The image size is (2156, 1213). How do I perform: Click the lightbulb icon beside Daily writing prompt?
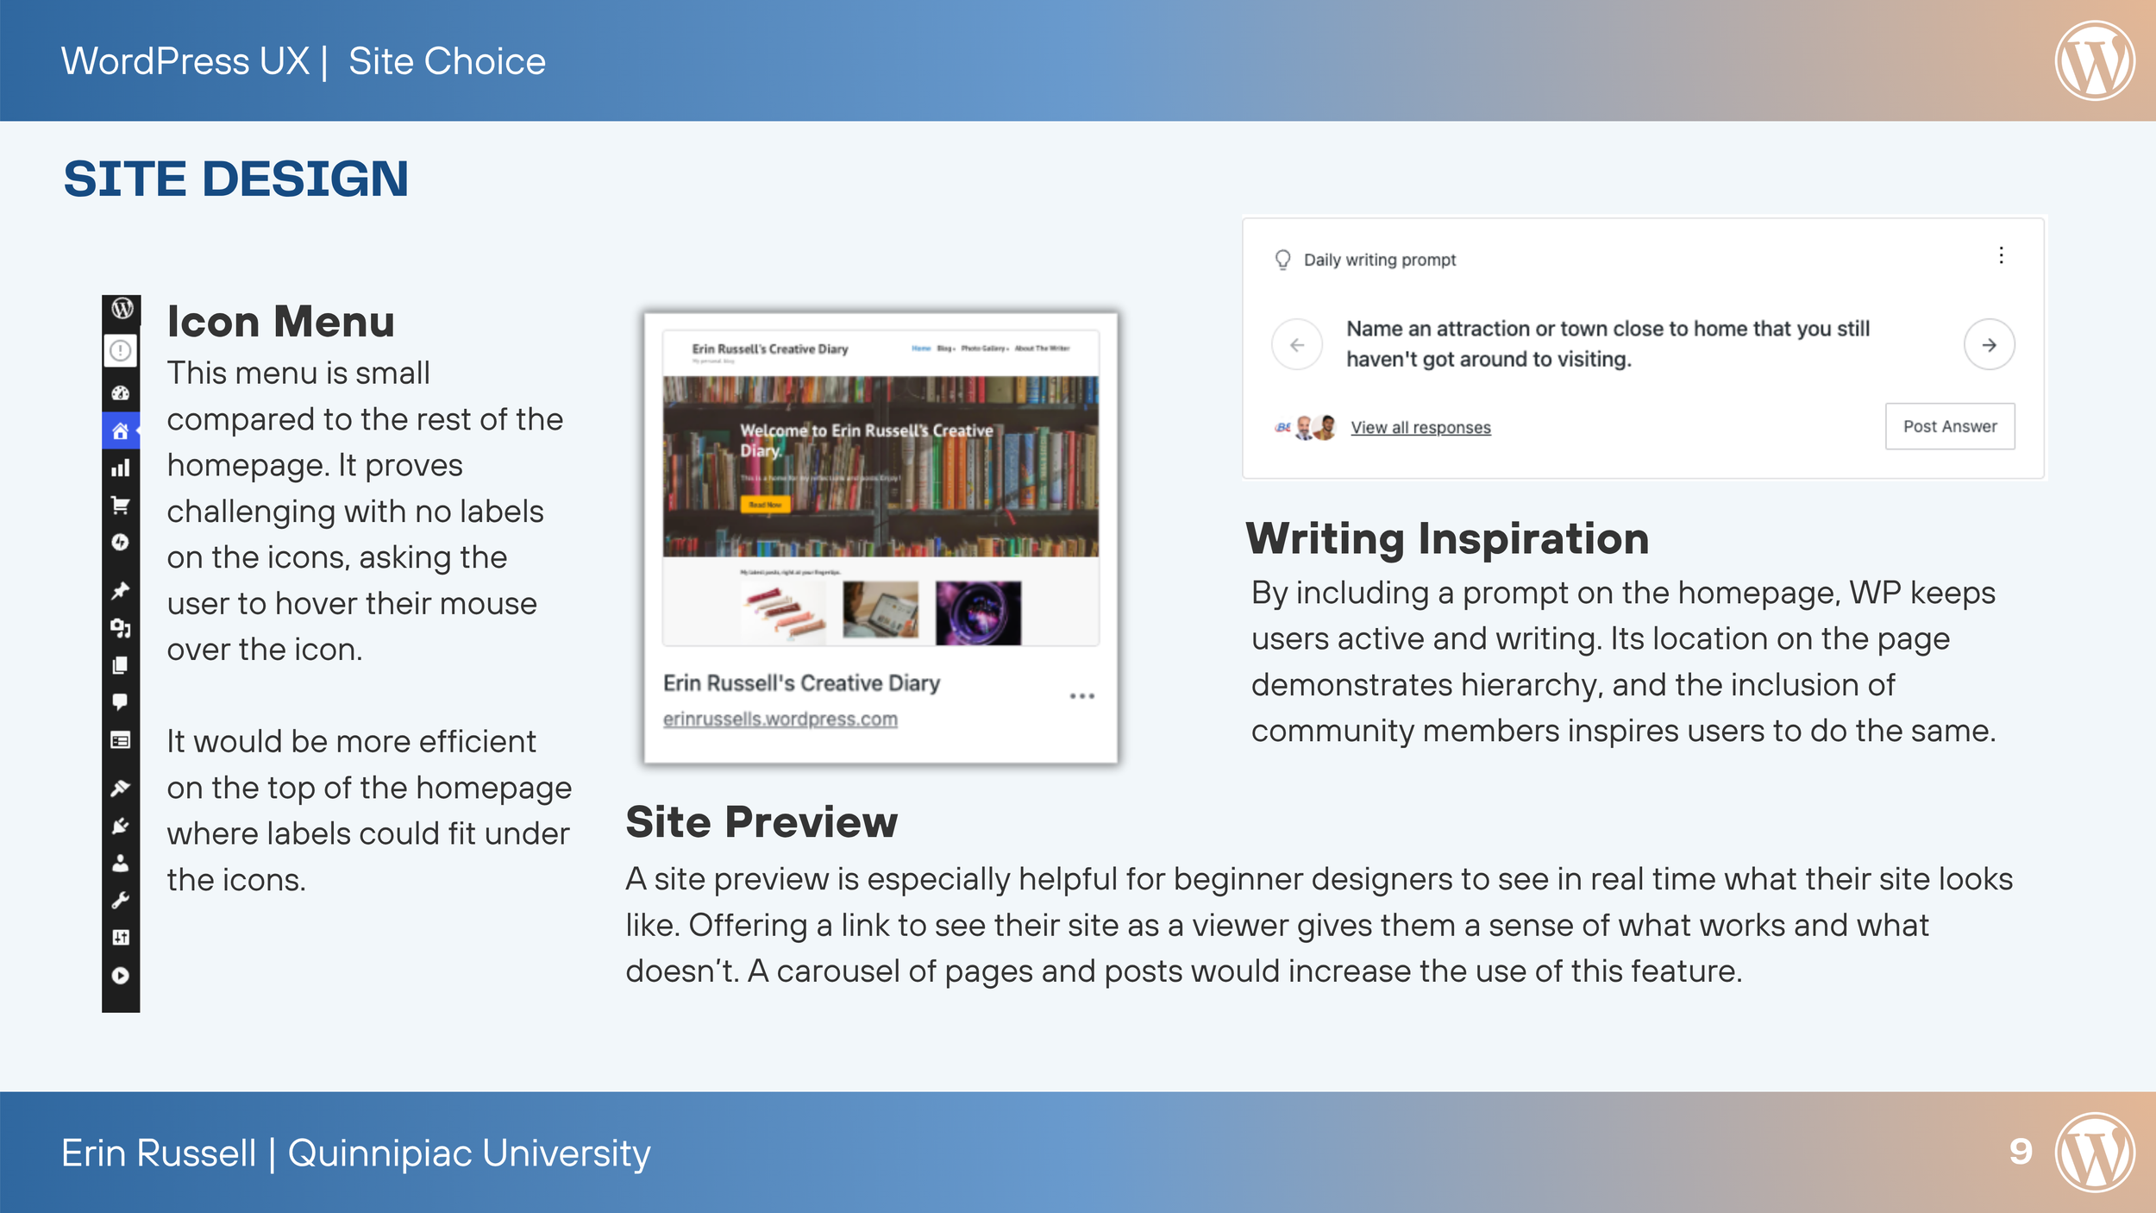pos(1282,260)
